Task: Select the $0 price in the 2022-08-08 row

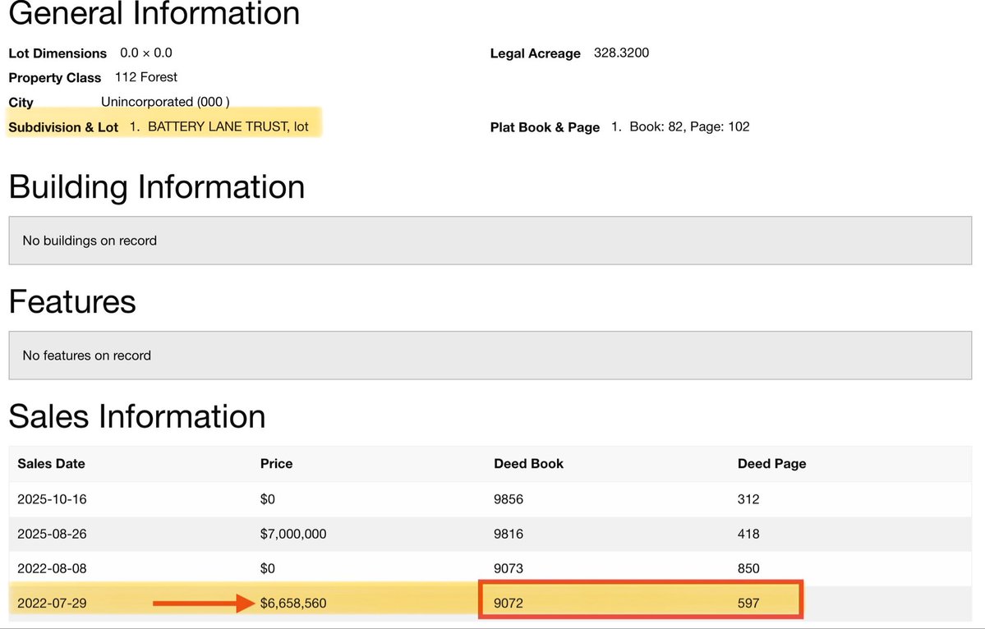Action: click(268, 568)
